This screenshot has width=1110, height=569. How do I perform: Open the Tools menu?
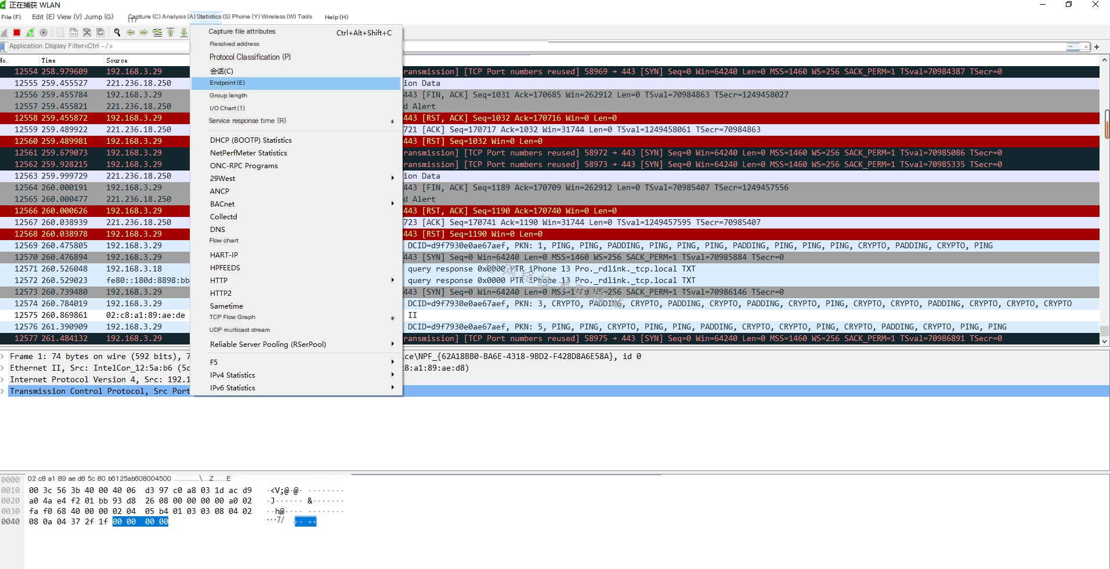305,17
